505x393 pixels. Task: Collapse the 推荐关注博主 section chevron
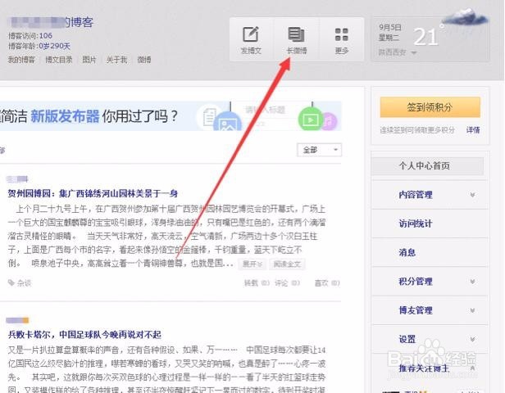(x=472, y=368)
